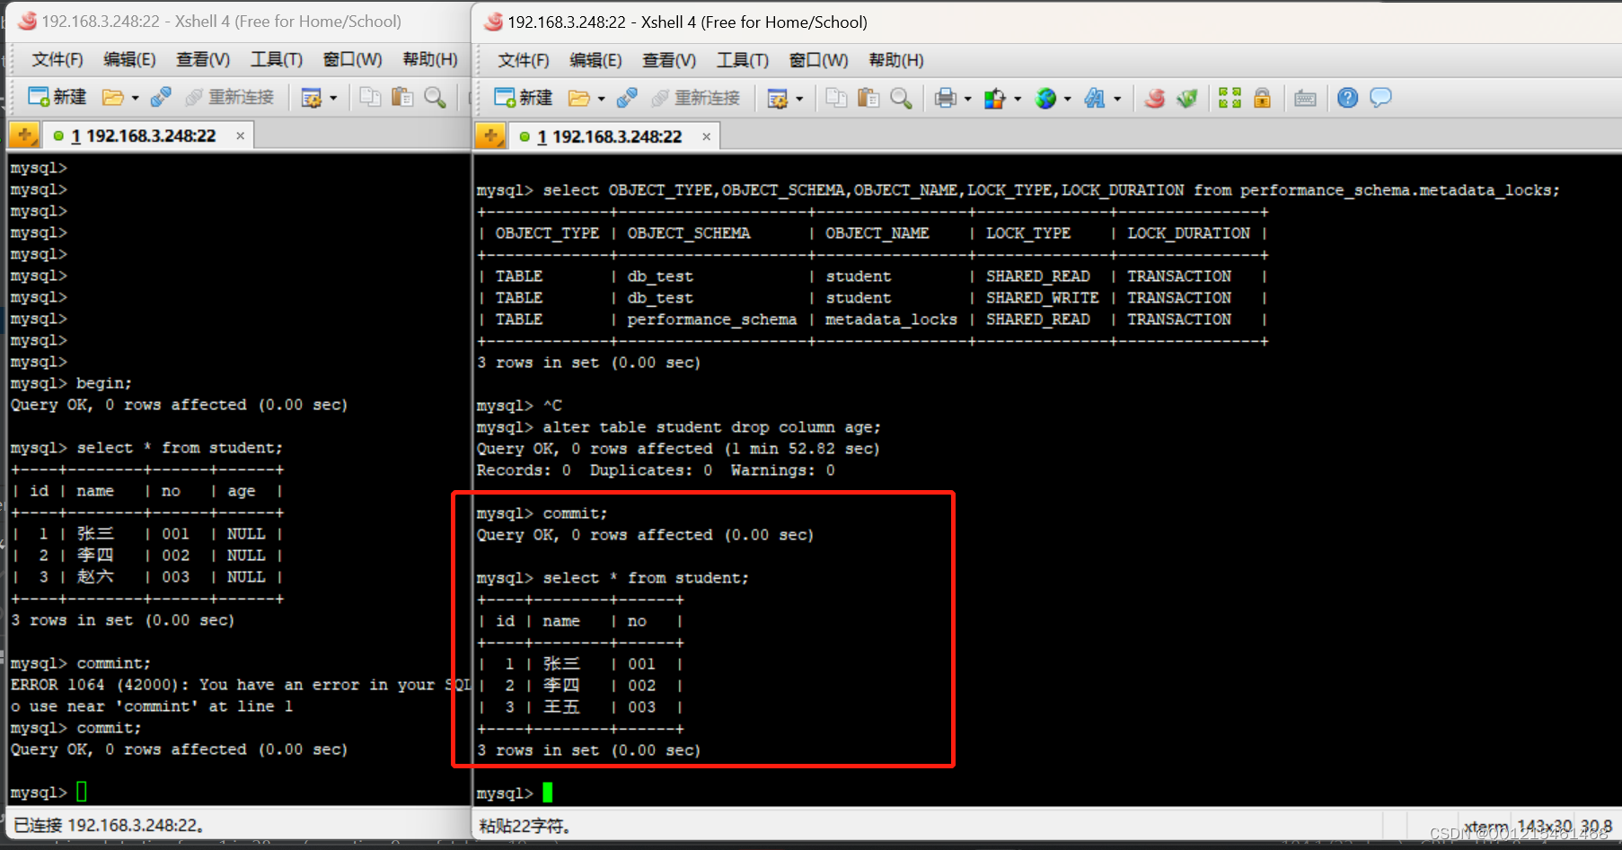
Task: Expand the color scheme dropdown arrow
Action: pos(1018,99)
